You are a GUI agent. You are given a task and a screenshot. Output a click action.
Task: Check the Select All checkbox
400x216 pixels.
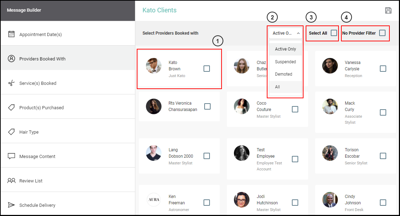(334, 33)
